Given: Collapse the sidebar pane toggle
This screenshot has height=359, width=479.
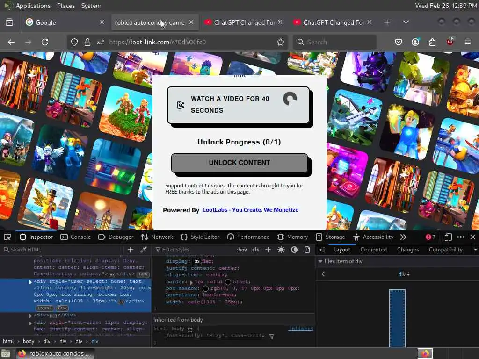Looking at the screenshot, I should click(x=322, y=250).
